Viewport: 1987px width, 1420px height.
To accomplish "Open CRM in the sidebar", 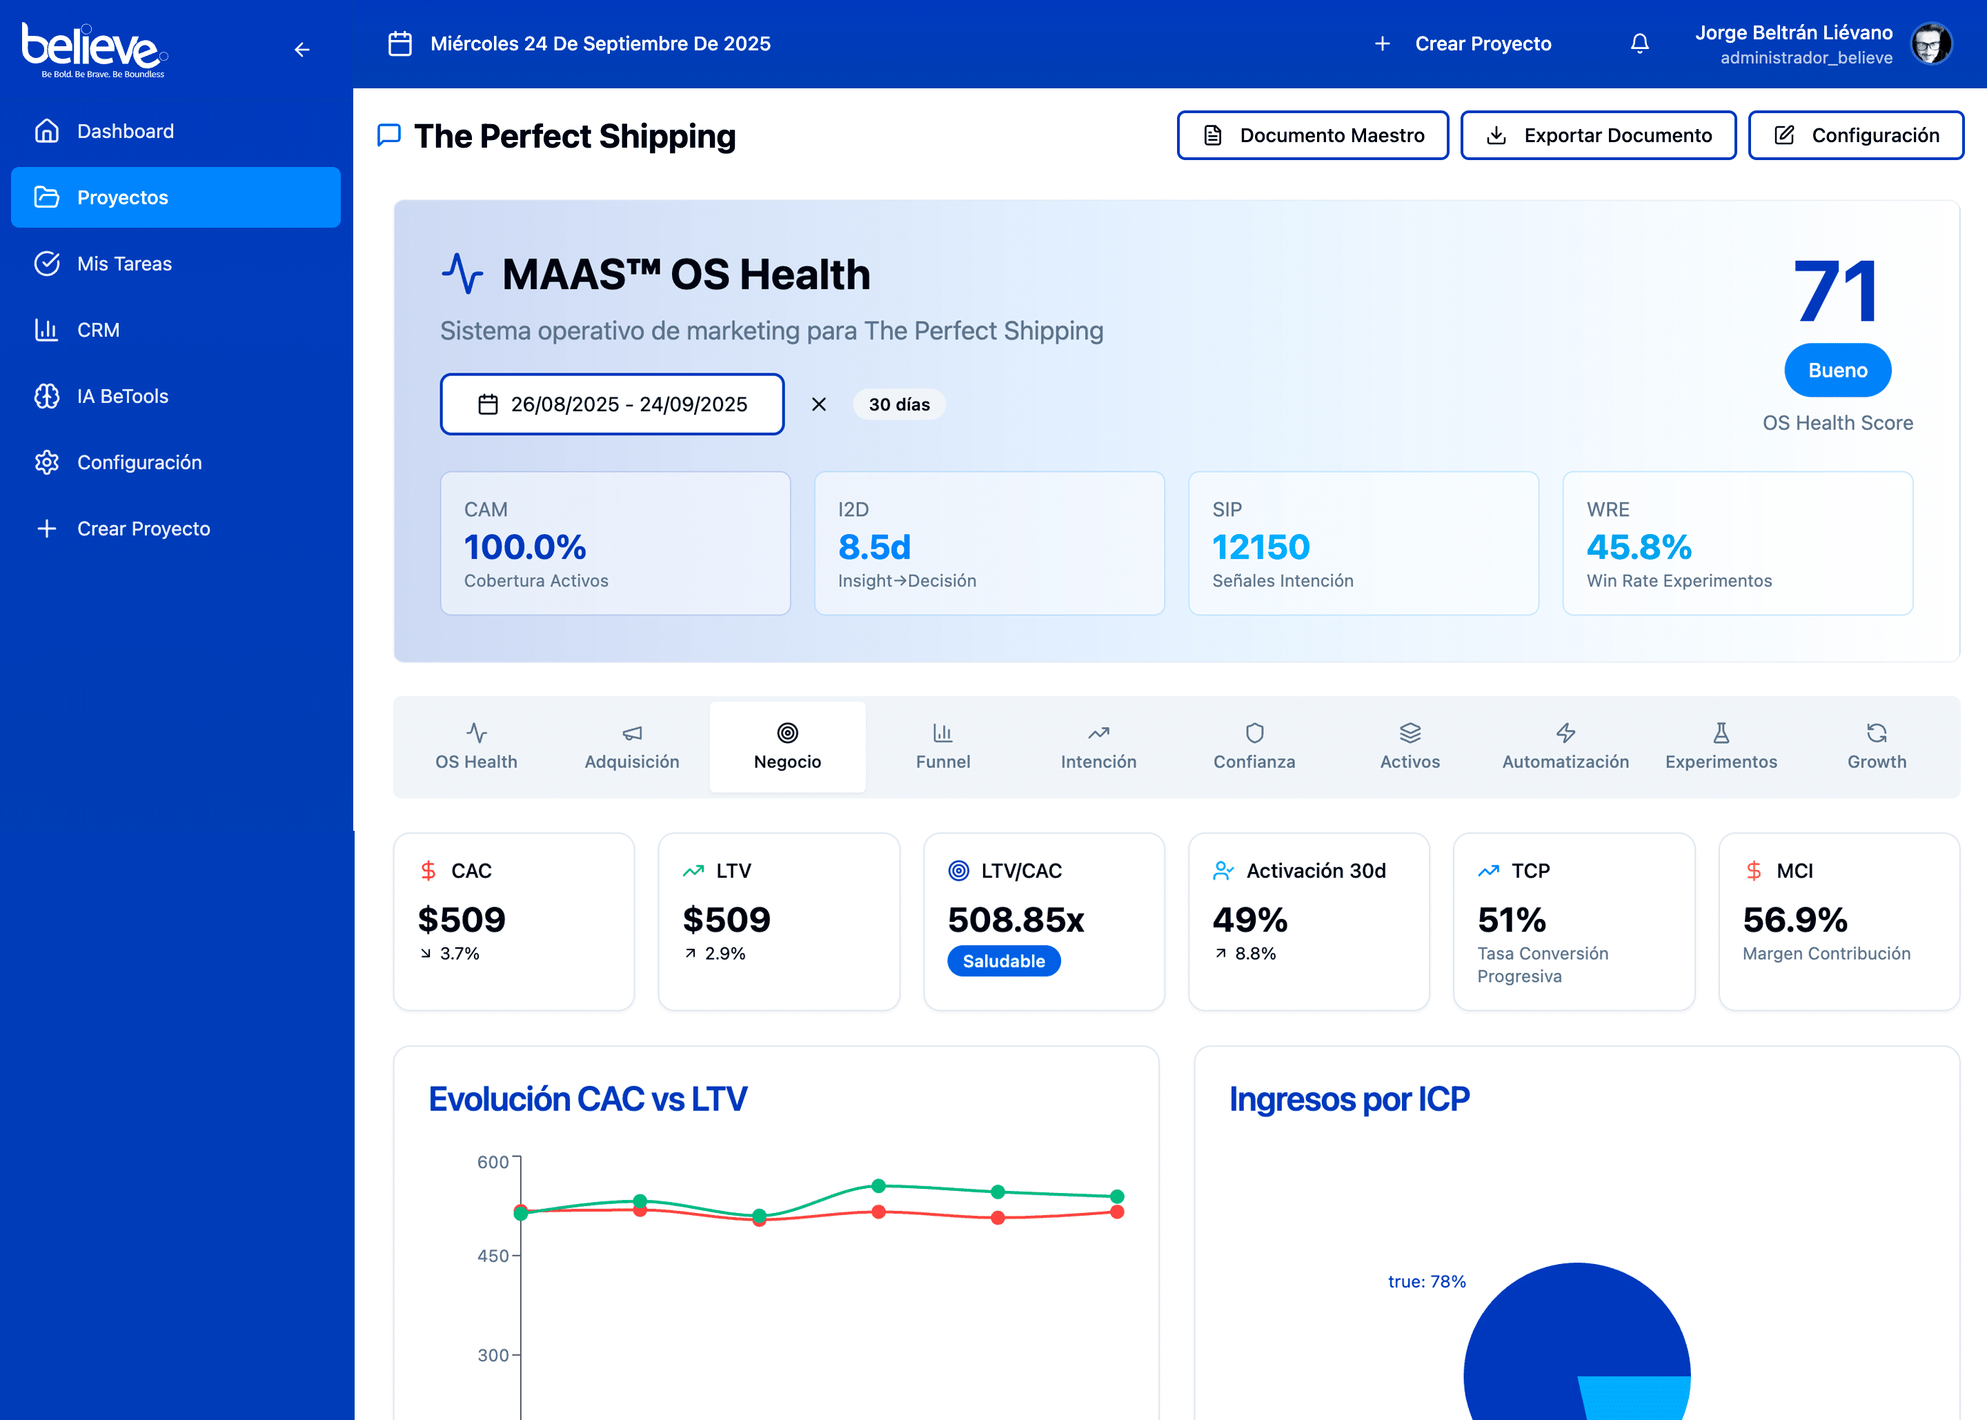I will [98, 330].
